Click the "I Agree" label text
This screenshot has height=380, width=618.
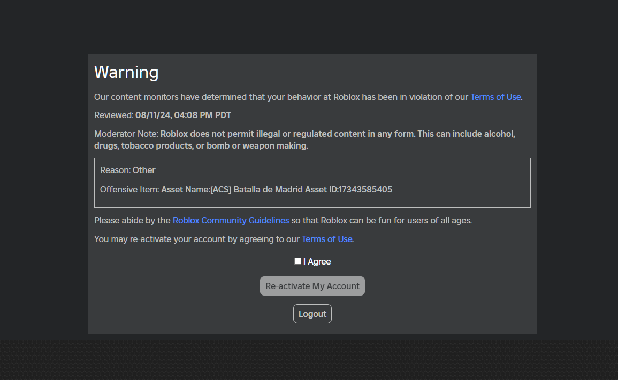(317, 261)
